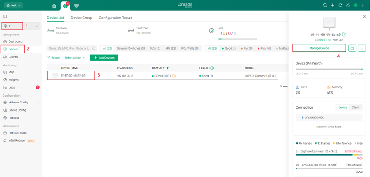
Task: Open IntelliRecover beta feature
Action: tap(19, 140)
